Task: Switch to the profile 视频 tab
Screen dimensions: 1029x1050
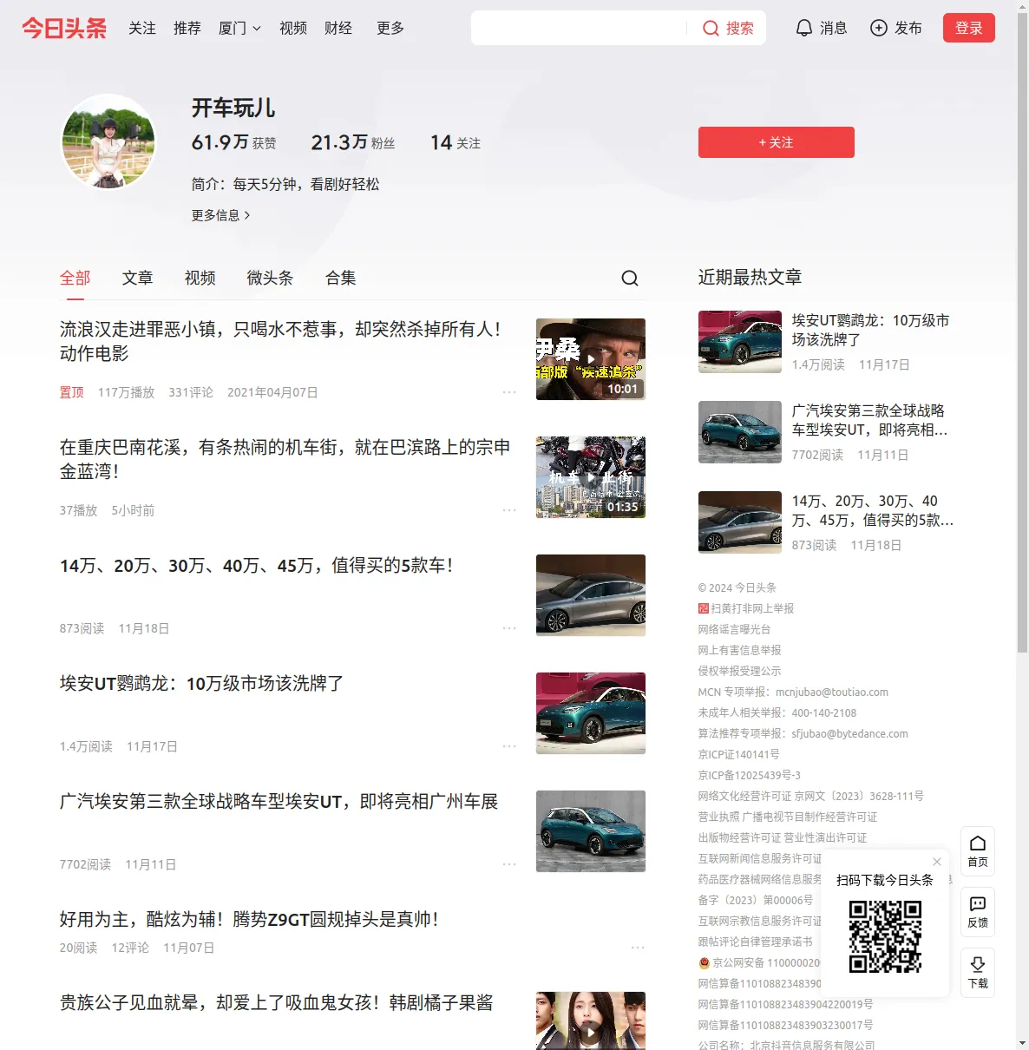Action: [200, 278]
